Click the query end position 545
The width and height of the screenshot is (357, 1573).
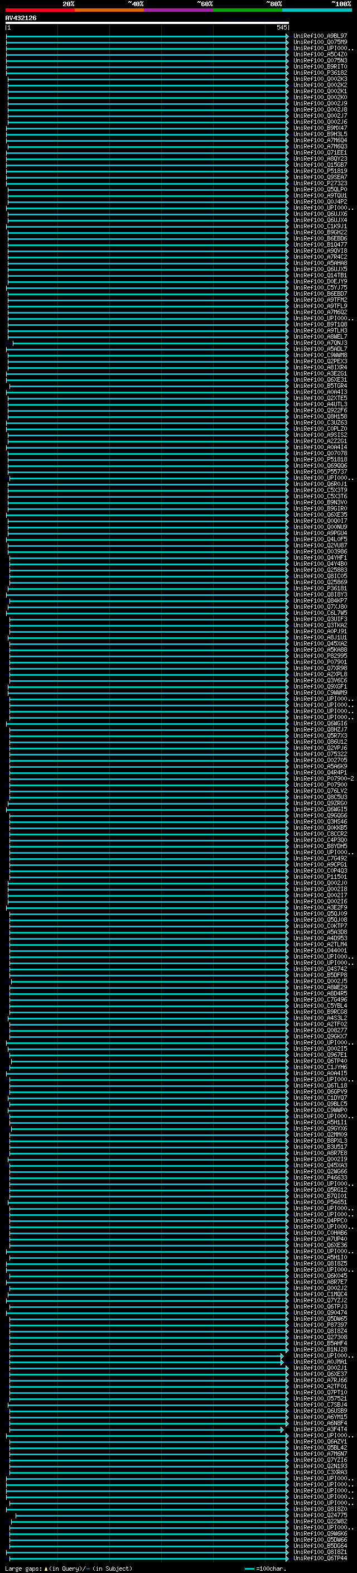point(281,27)
